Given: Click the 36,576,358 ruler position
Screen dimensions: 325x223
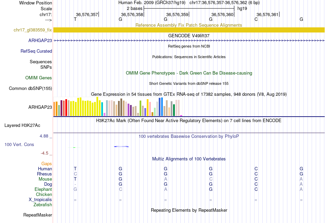Looking at the screenshot, I should (x=132, y=14).
